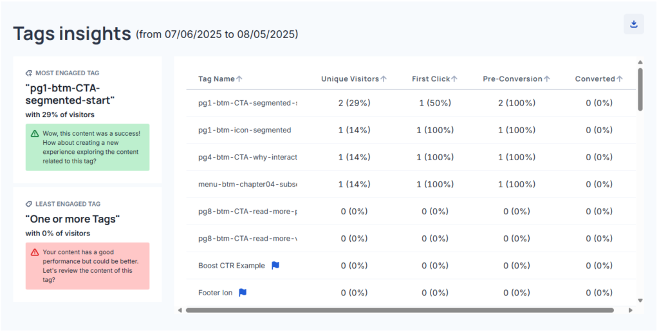The width and height of the screenshot is (659, 332).
Task: Click the green warning triangle icon
Action: point(35,133)
